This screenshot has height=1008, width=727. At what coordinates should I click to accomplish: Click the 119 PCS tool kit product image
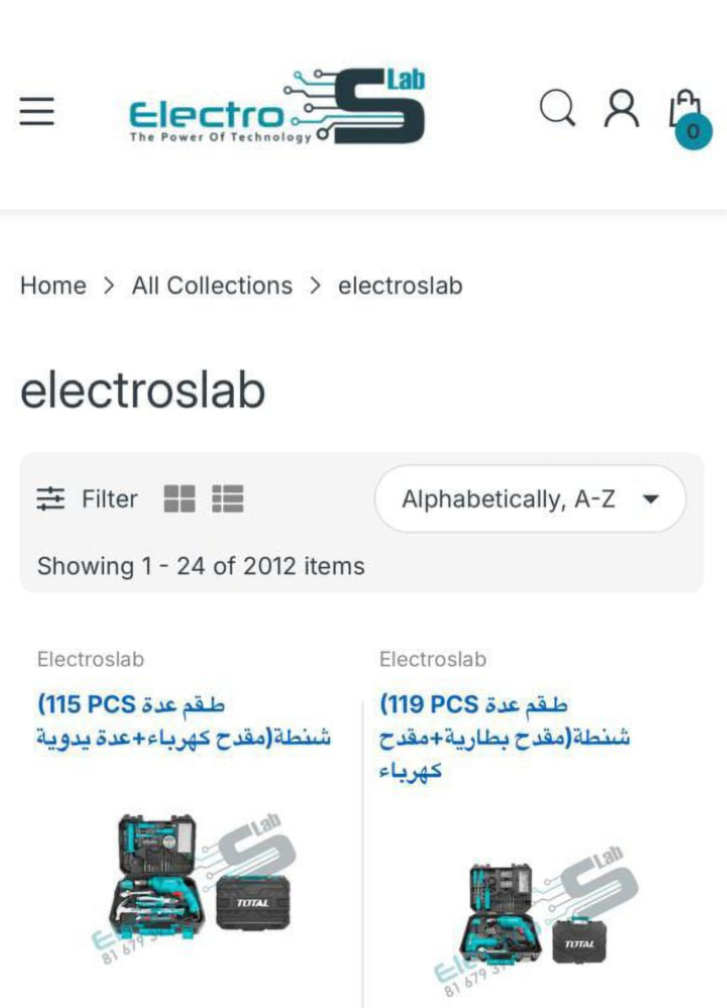tap(539, 916)
